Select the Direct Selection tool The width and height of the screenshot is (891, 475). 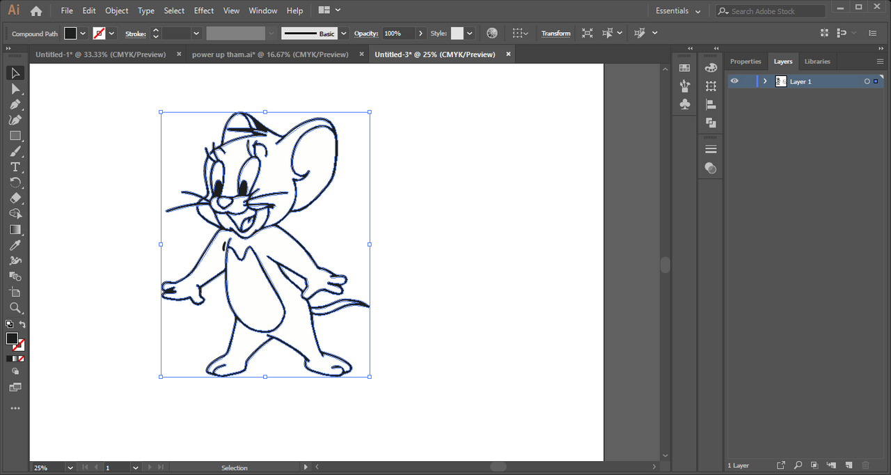pos(15,89)
